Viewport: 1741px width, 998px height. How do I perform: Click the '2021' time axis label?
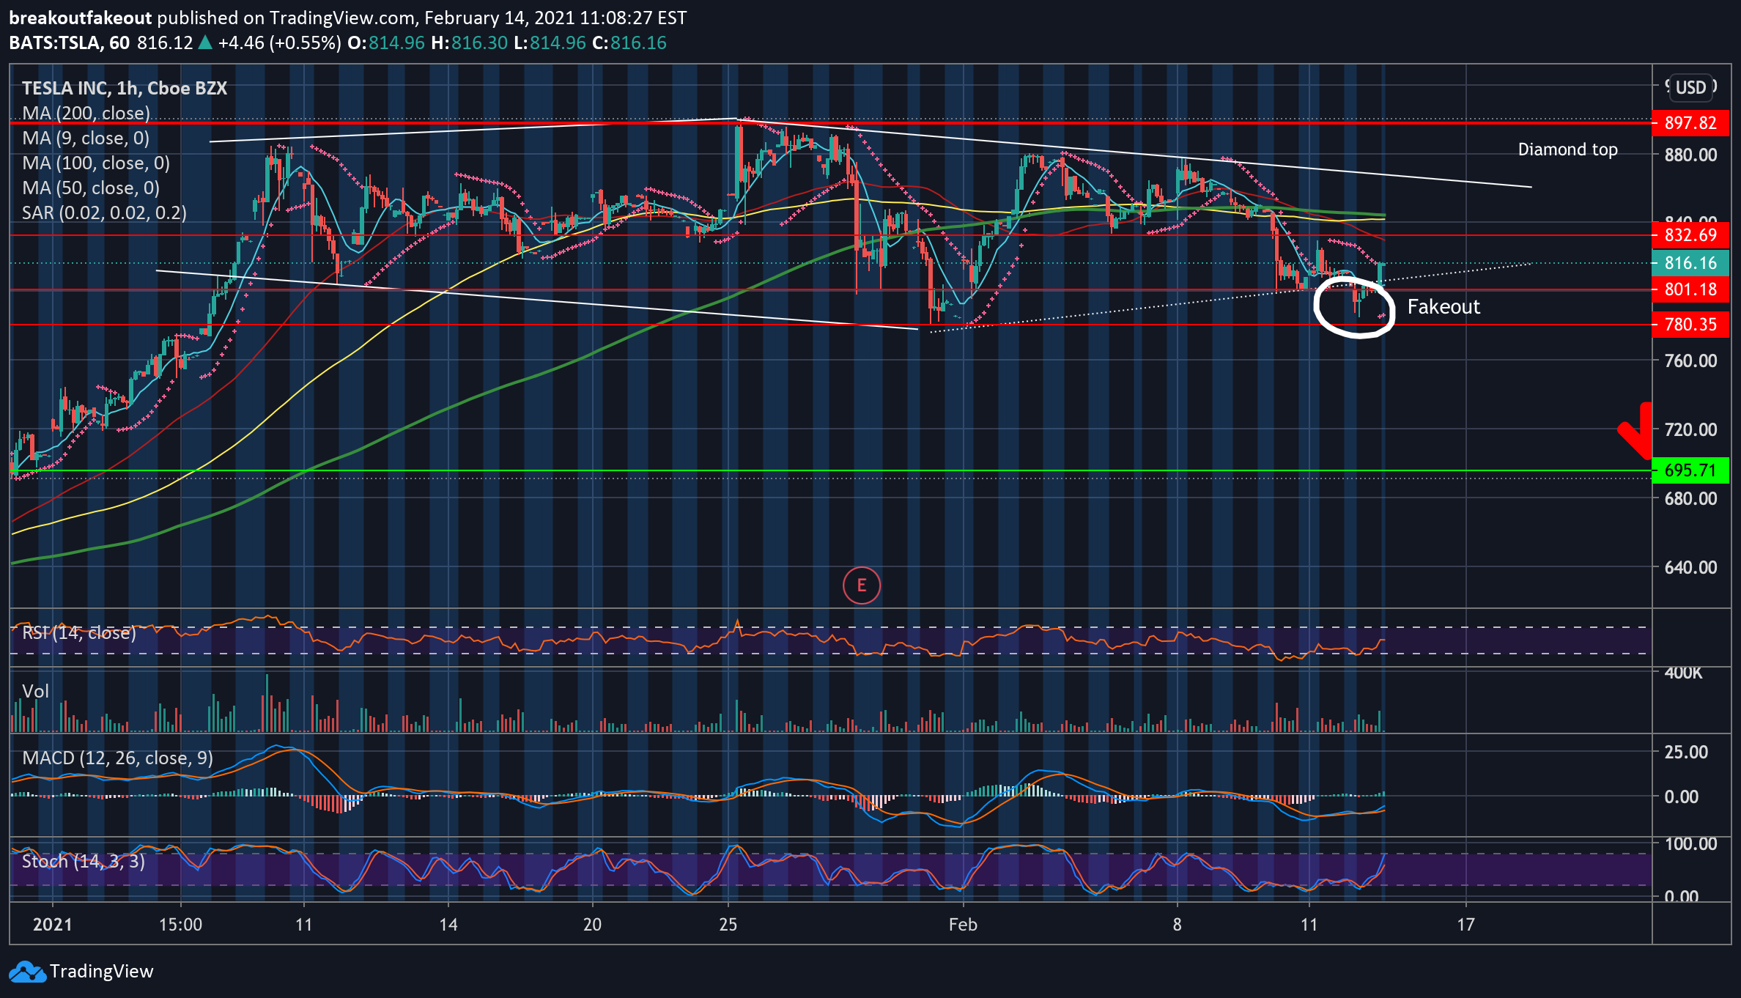coord(53,925)
